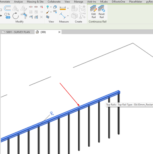
Task: Expand the light bulb icon dropdown arrow
Action: tap(51, 7)
